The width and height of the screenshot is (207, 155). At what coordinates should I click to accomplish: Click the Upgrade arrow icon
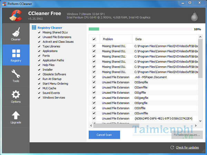click(x=16, y=115)
